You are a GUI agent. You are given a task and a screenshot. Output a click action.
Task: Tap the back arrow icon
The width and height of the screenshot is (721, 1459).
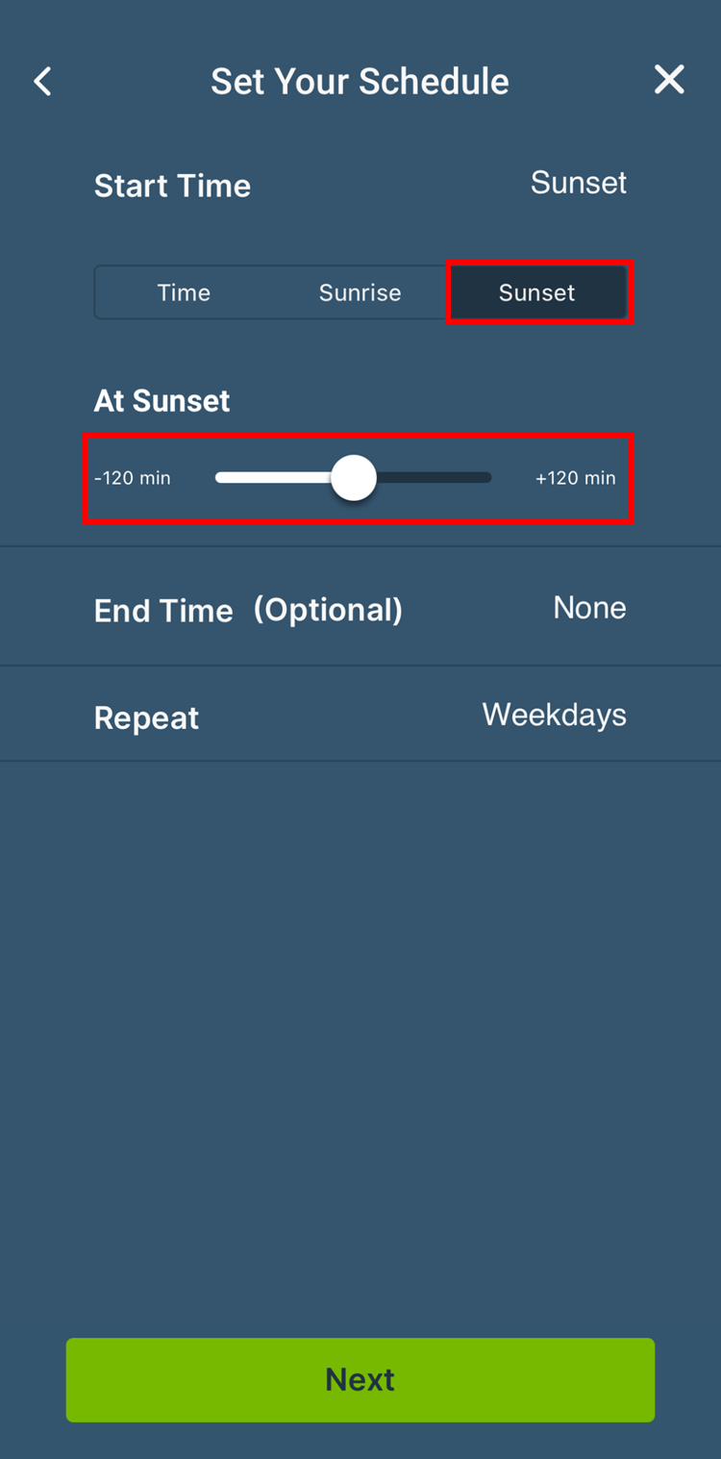(x=43, y=81)
